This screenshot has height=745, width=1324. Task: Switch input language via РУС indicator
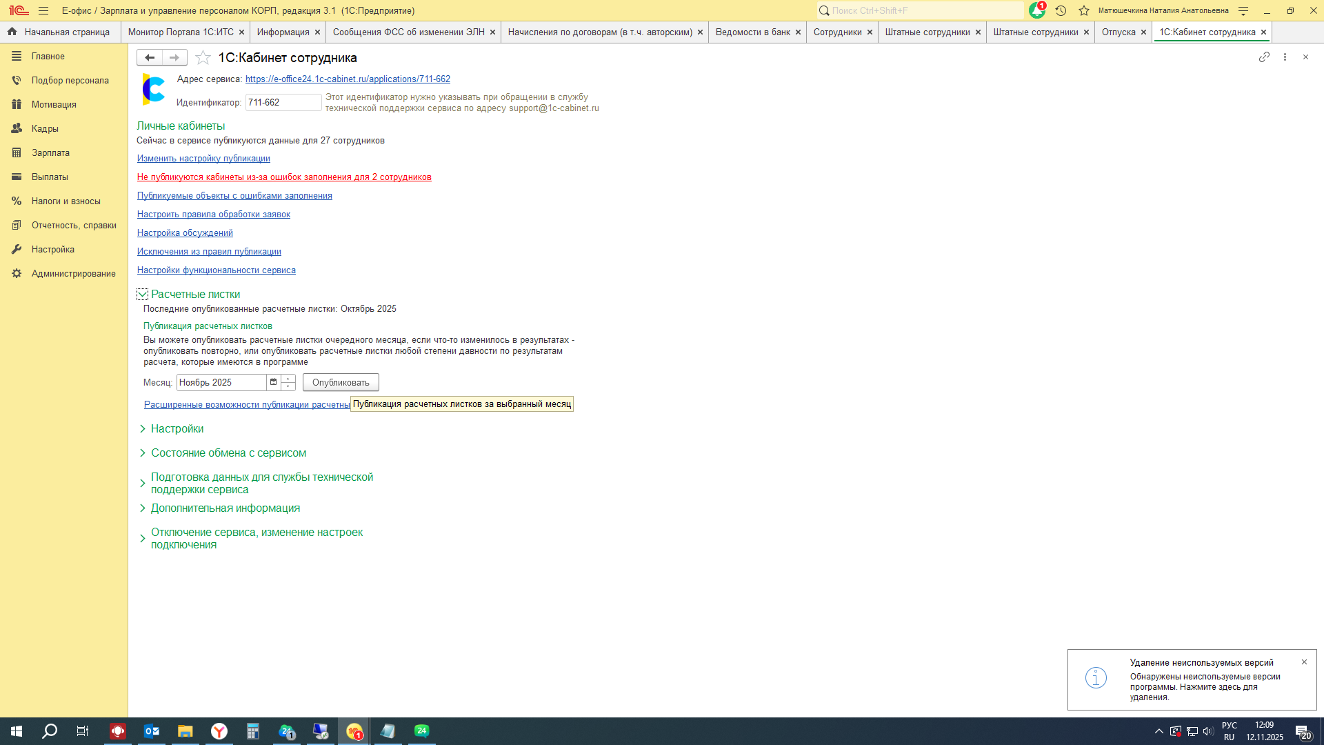coord(1229,726)
